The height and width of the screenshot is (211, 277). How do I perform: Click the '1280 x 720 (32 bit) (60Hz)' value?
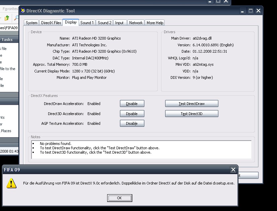[93, 71]
